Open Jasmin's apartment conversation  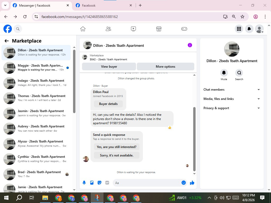36,113
